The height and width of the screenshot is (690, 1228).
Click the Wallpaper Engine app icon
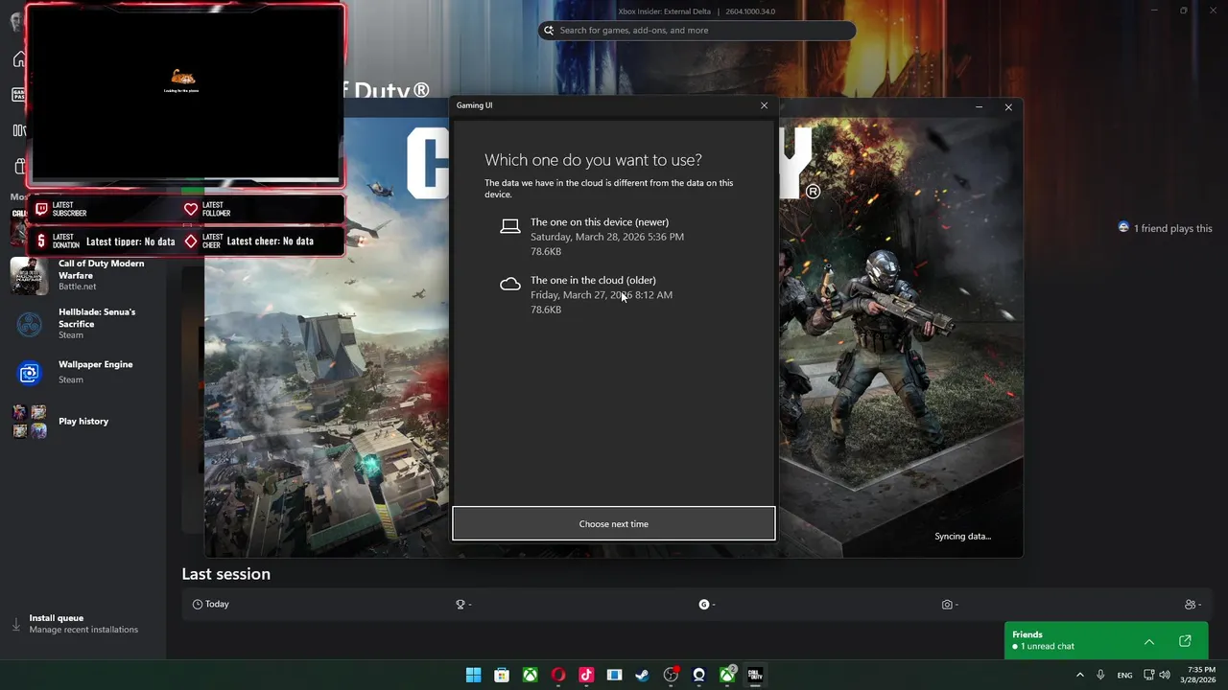[30, 373]
